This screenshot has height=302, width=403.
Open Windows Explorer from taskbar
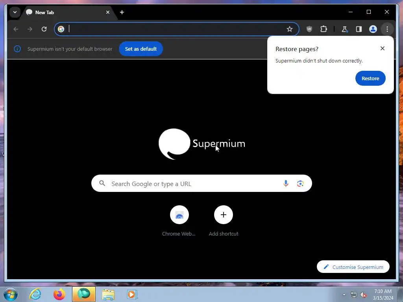click(x=108, y=294)
